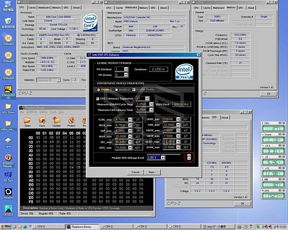Switch to Cache tab in first CPU-Z window

tap(32, 7)
